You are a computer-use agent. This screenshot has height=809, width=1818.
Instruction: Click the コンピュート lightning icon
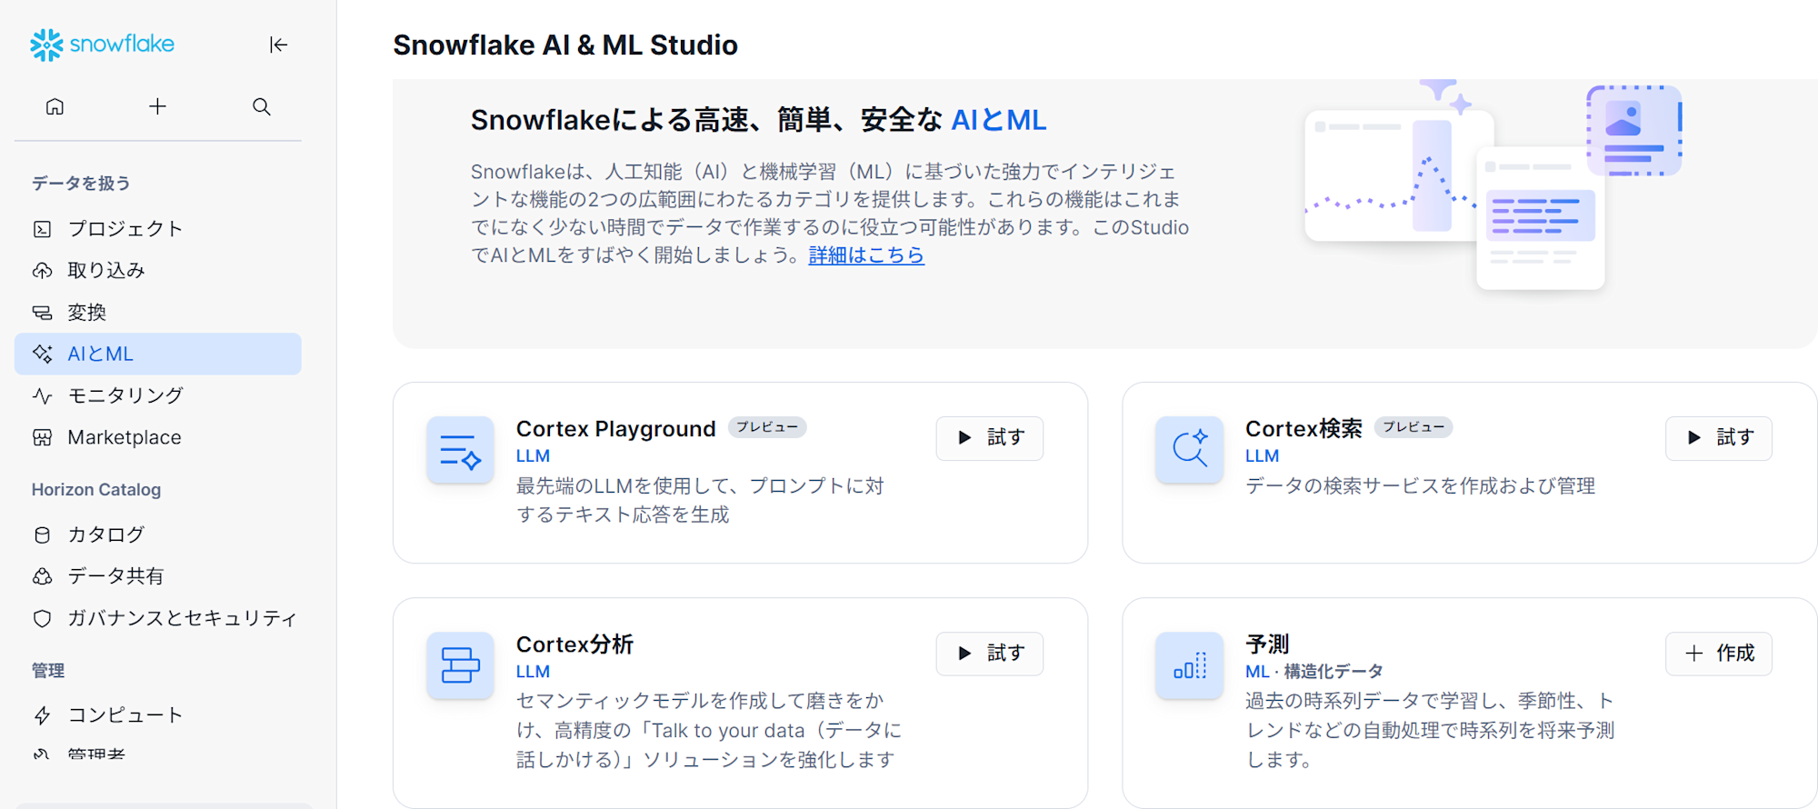[x=42, y=715]
